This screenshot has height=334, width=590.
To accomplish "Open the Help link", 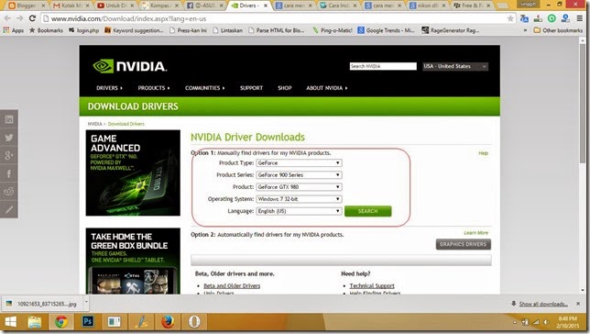I will pos(483,153).
